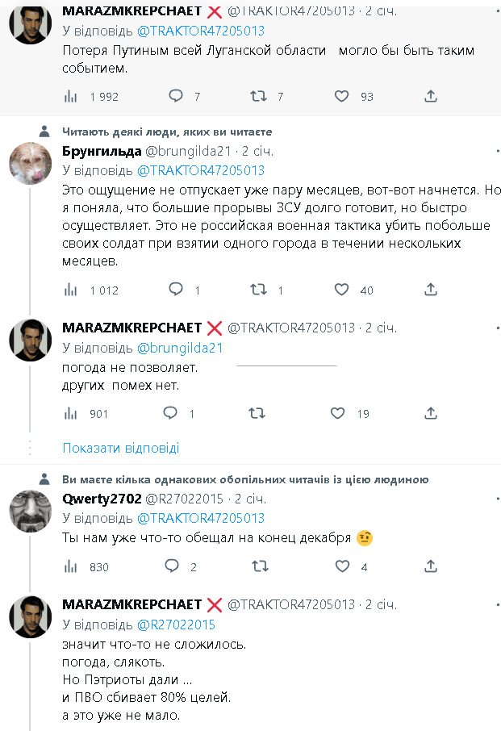This screenshot has height=731, width=501.
Task: Share the 'погода не позволяет' tweet
Action: [431, 413]
